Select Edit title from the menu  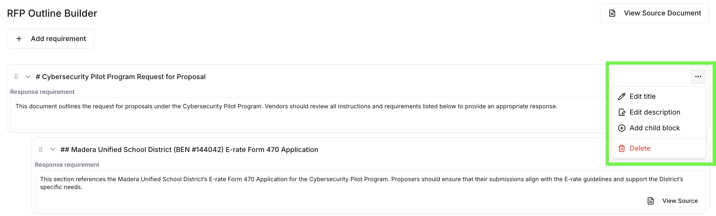[642, 96]
